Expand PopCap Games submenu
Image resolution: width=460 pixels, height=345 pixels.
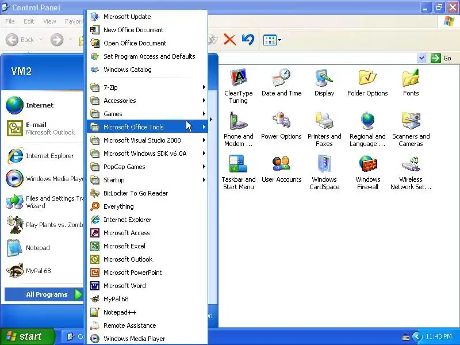tap(147, 166)
